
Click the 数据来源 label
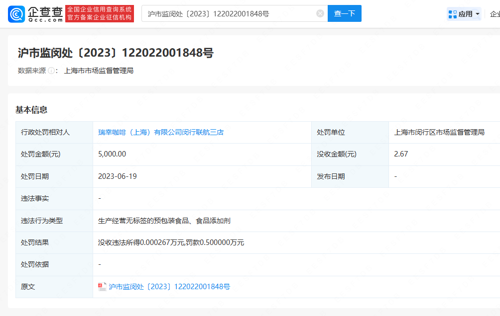(x=31, y=71)
